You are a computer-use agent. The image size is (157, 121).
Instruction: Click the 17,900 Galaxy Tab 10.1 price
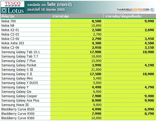pos(95,52)
